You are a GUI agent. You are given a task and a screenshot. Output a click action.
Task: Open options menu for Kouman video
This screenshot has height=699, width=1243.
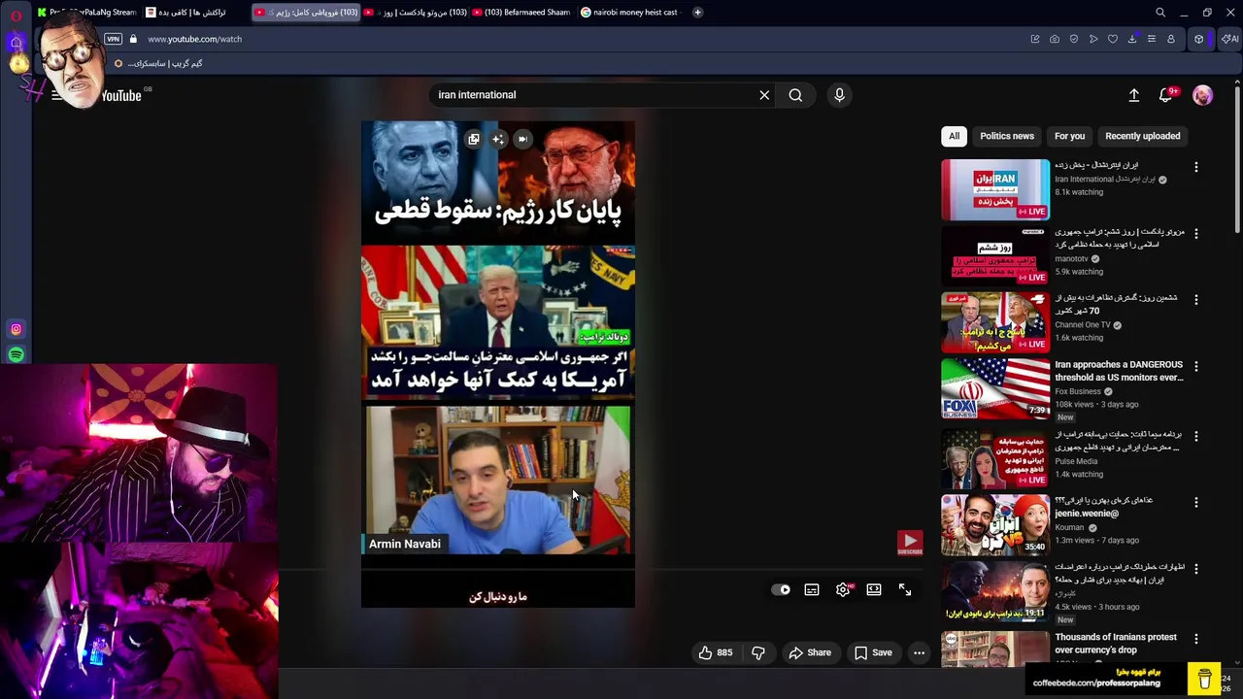[1196, 502]
